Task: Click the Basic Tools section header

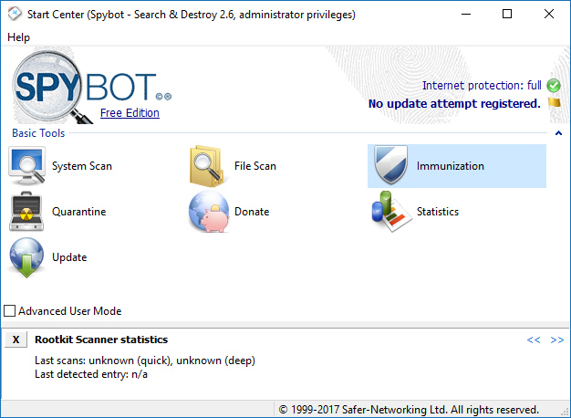Action: pos(38,133)
